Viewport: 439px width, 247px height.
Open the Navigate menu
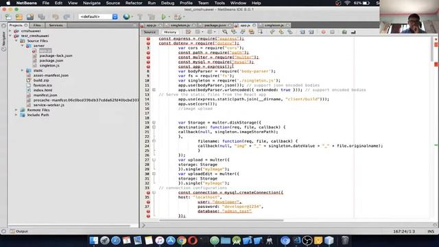click(92, 3)
